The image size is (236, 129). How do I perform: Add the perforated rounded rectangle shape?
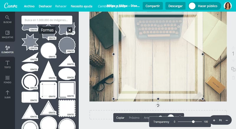coord(30,97)
